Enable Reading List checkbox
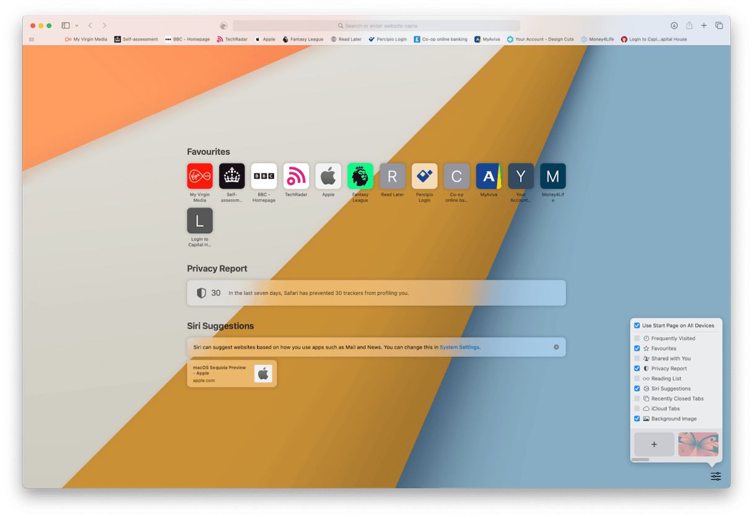This screenshot has height=518, width=753. pyautogui.click(x=637, y=379)
